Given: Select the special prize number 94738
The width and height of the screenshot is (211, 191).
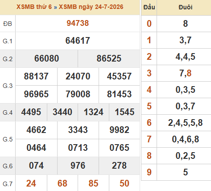Looking at the screenshot, I should (78, 23).
